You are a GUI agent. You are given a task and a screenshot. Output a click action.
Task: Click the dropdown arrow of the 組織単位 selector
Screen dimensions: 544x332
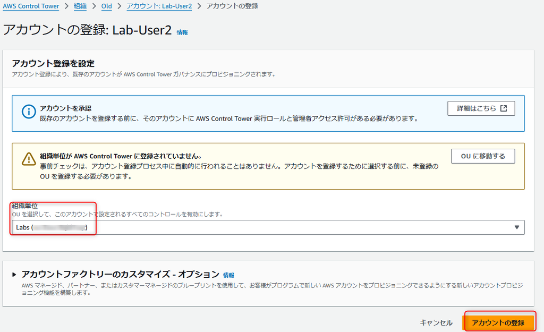click(x=516, y=227)
